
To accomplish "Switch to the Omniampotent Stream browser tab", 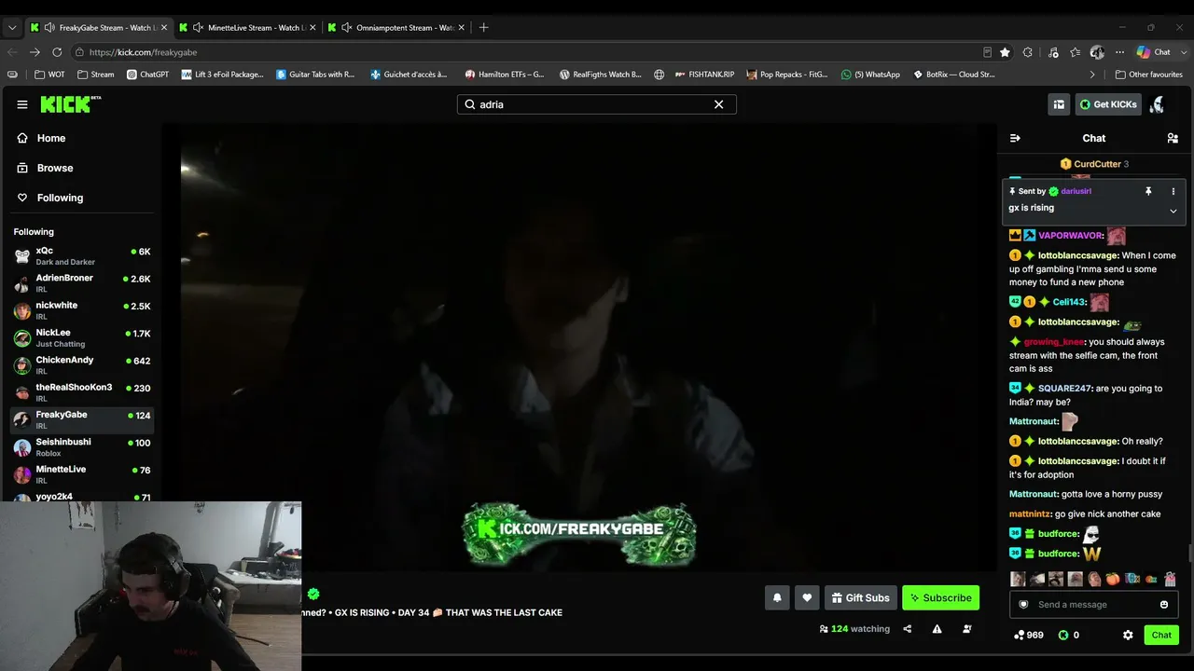I will click(396, 27).
